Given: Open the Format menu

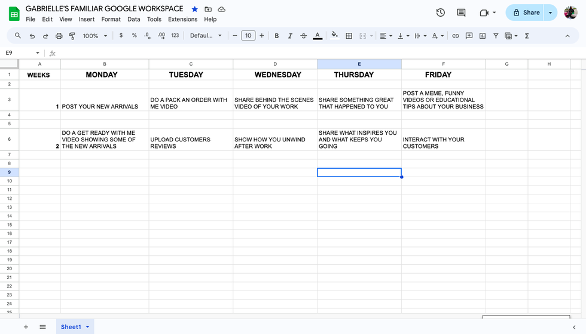Looking at the screenshot, I should tap(111, 19).
